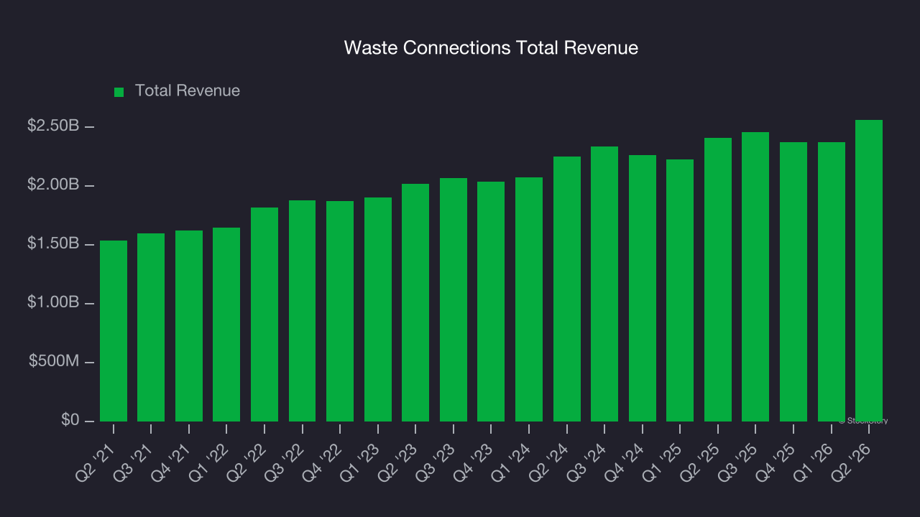Select the tallest bar, Q2 '26
The height and width of the screenshot is (517, 920).
coord(869,271)
